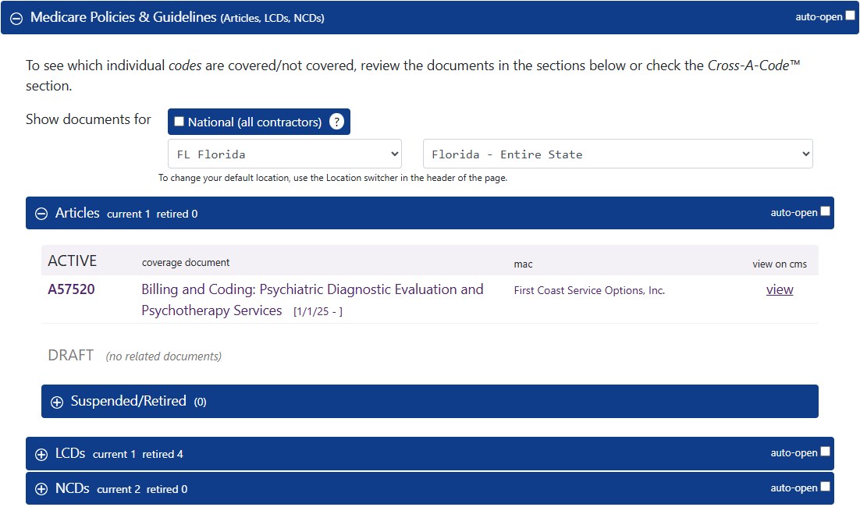Click the Articles section header title
The width and height of the screenshot is (860, 507).
coord(77,213)
